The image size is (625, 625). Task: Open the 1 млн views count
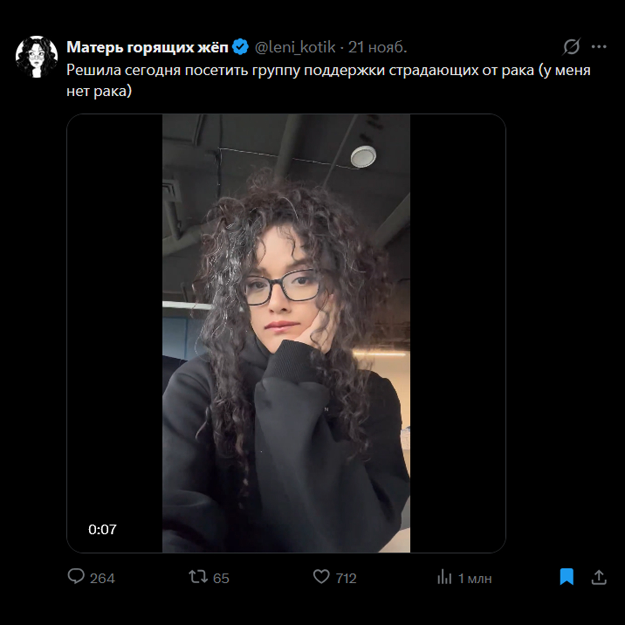pyautogui.click(x=474, y=578)
